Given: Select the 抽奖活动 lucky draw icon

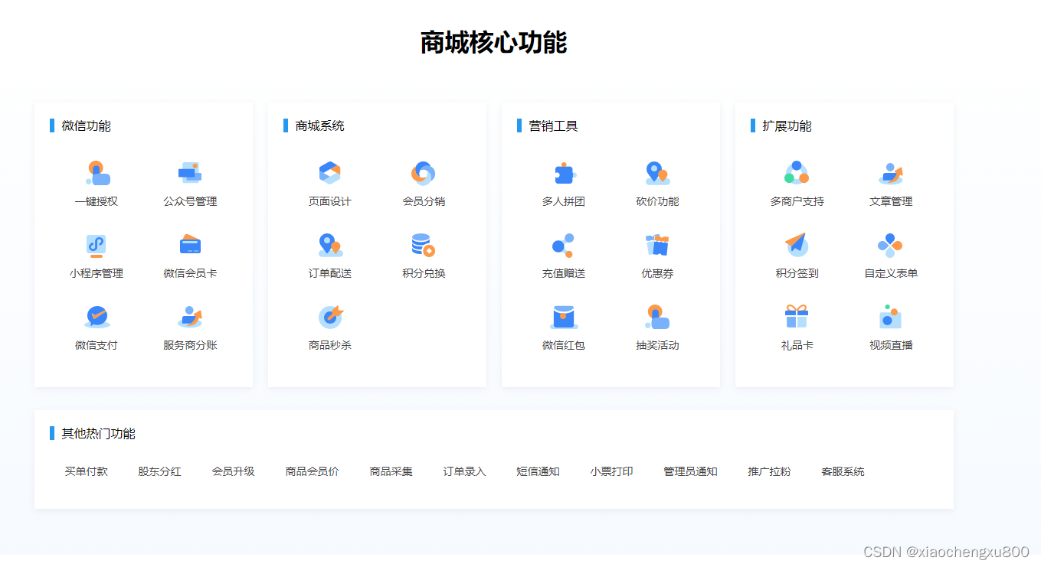Looking at the screenshot, I should [656, 316].
